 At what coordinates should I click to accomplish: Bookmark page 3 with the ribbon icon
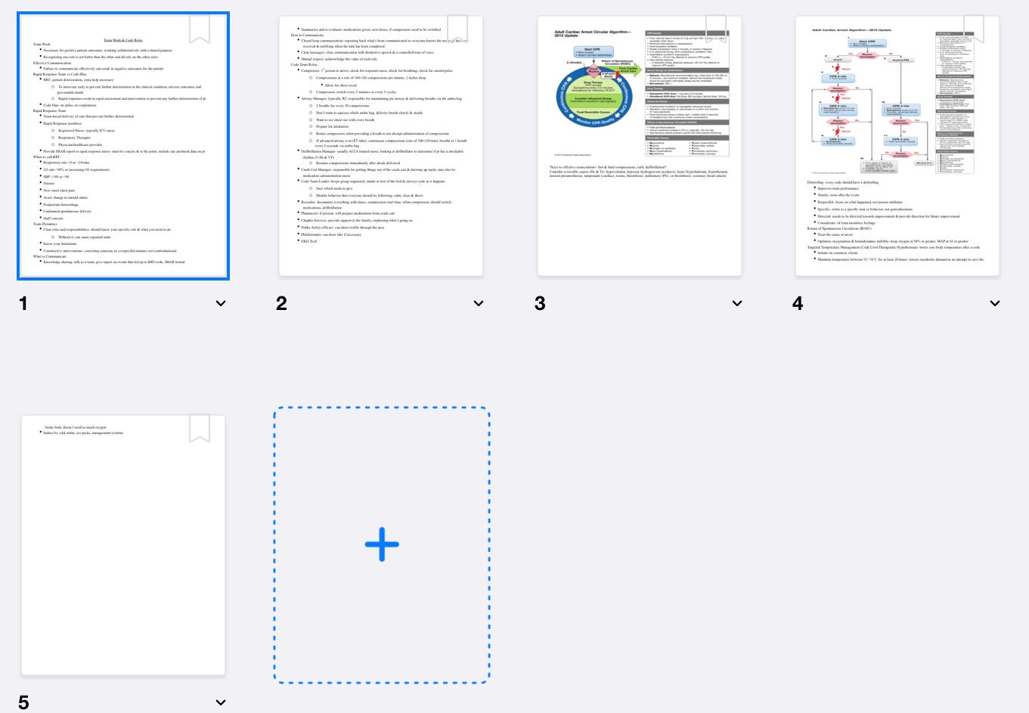click(716, 29)
